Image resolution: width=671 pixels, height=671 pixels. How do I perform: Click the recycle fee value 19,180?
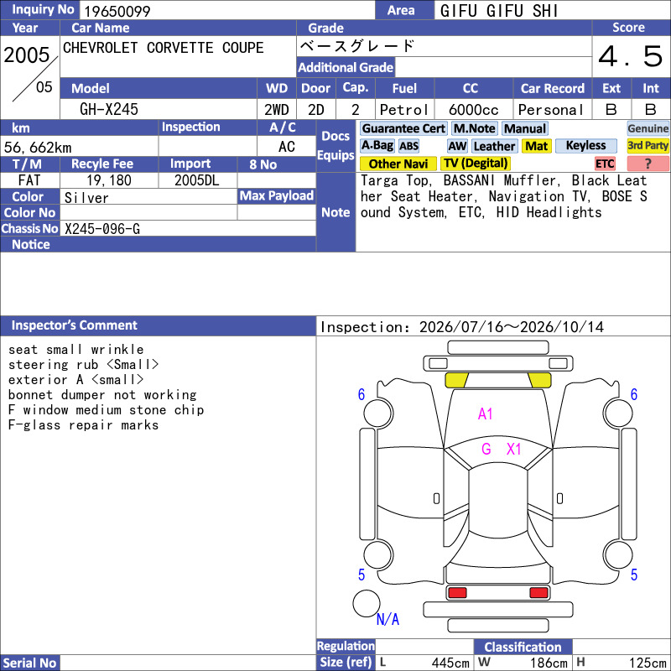109,180
